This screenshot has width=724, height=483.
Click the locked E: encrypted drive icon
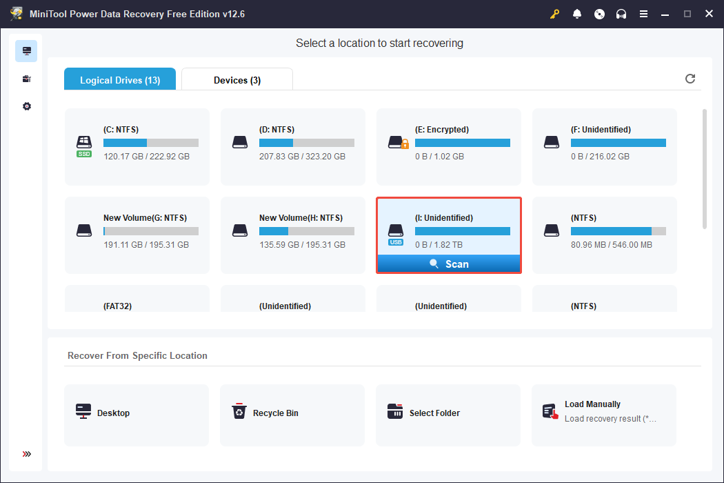click(x=398, y=142)
